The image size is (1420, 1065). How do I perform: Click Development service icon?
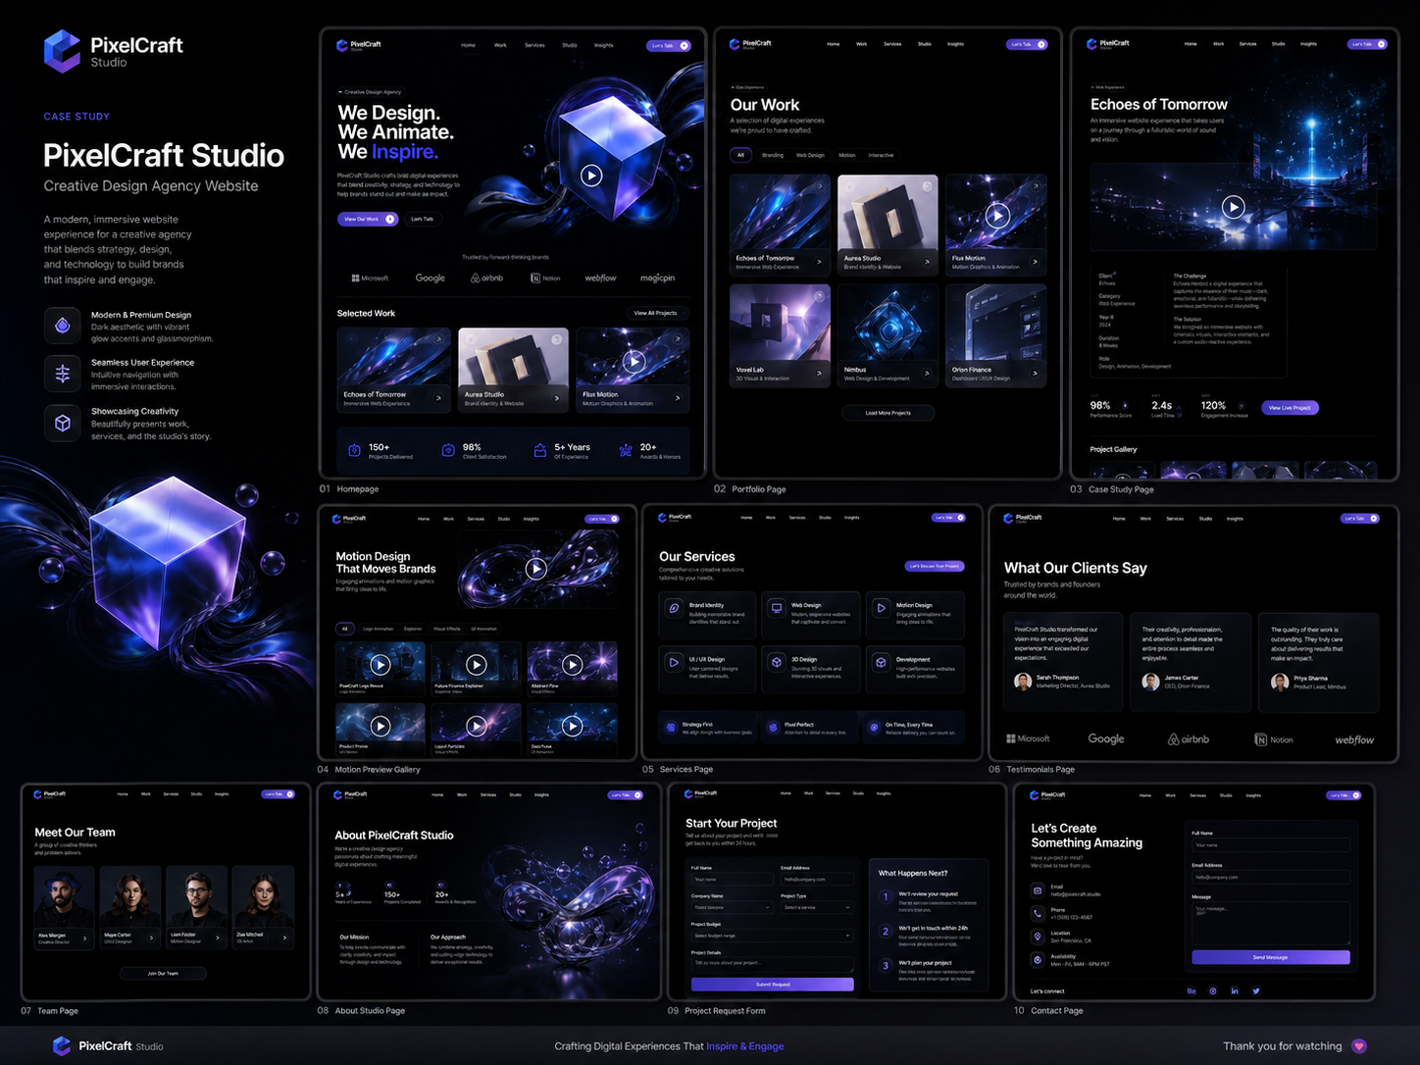pos(881,662)
